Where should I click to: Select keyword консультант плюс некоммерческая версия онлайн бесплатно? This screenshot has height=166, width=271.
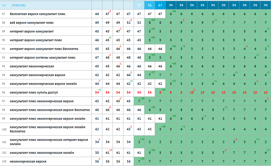47,129
